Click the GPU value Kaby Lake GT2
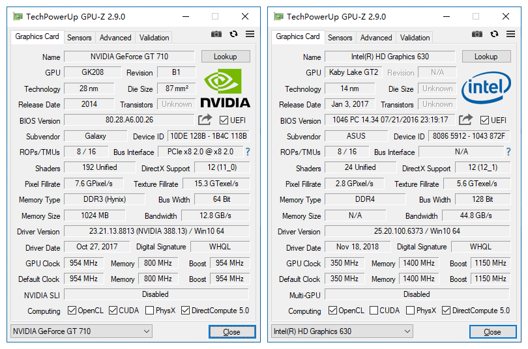This screenshot has height=349, width=528. point(353,72)
